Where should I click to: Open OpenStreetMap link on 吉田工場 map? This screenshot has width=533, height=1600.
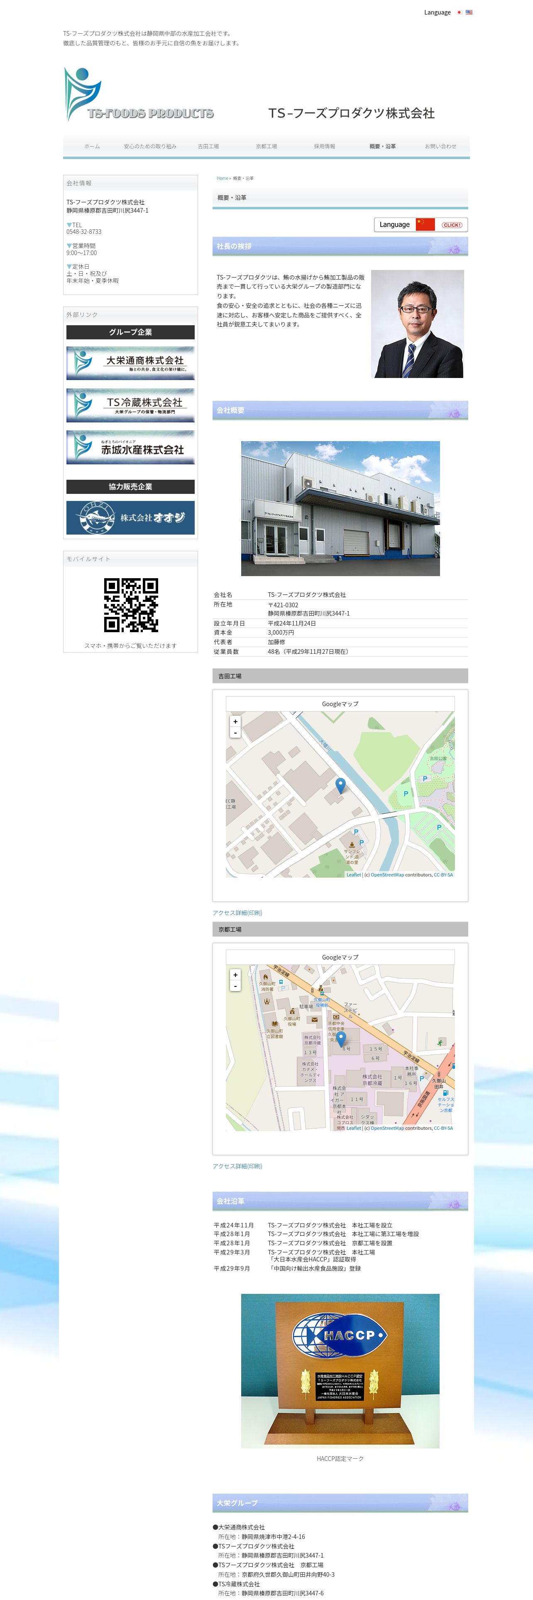pos(387,874)
